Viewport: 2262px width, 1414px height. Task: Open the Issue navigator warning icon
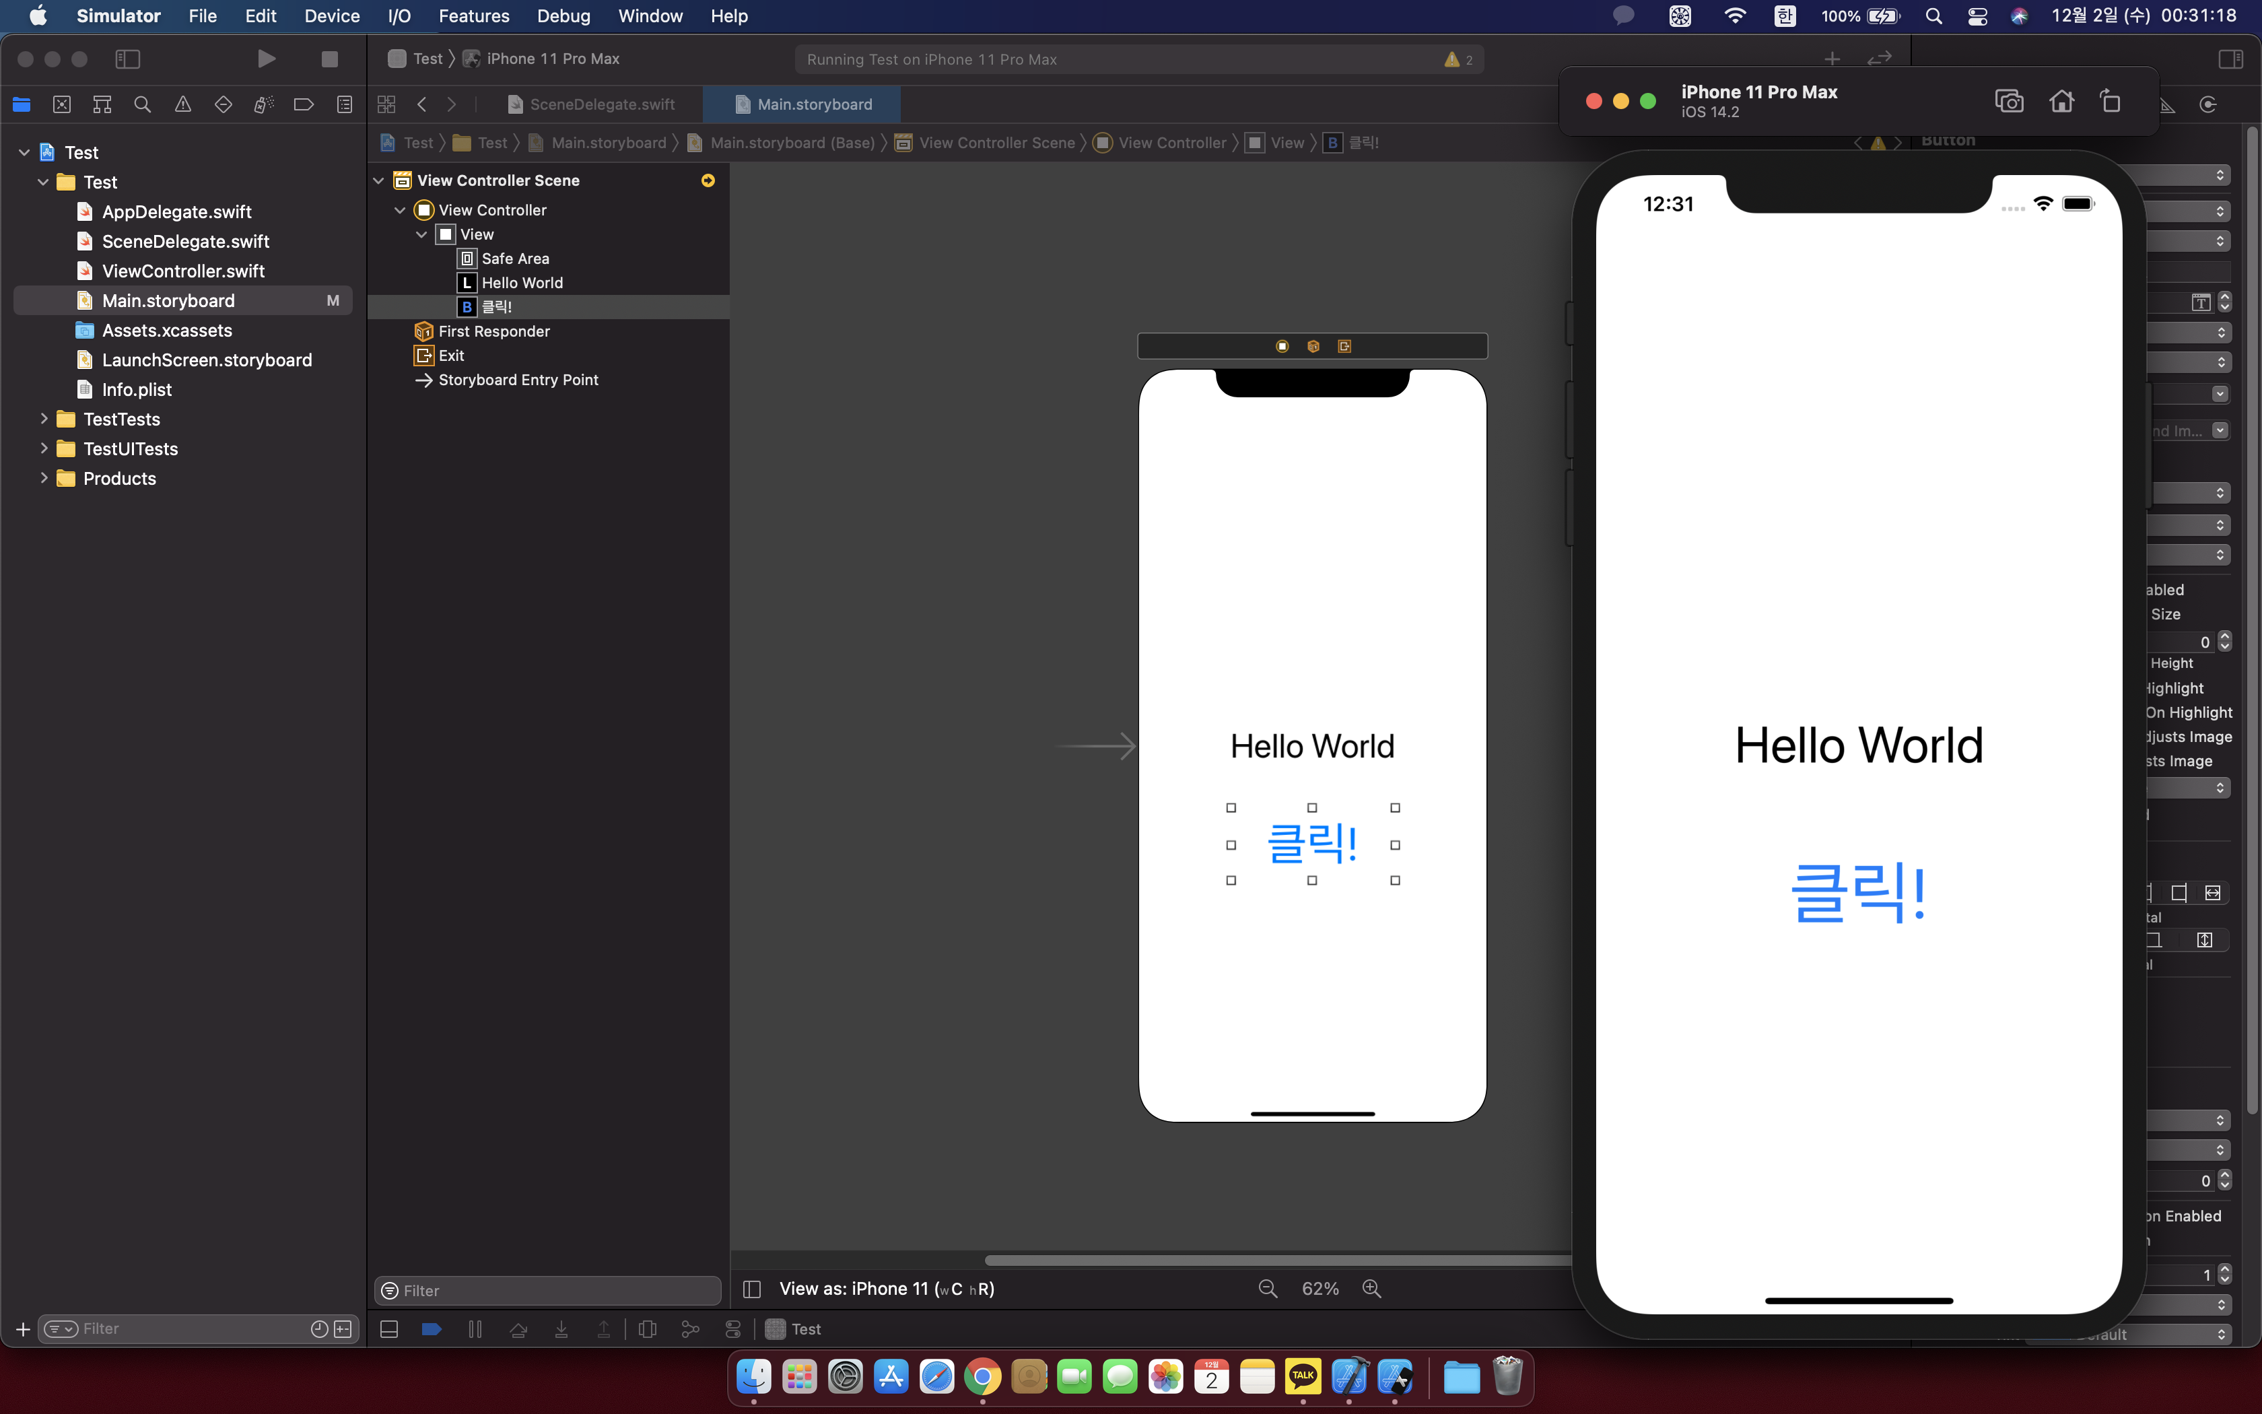coord(183,105)
